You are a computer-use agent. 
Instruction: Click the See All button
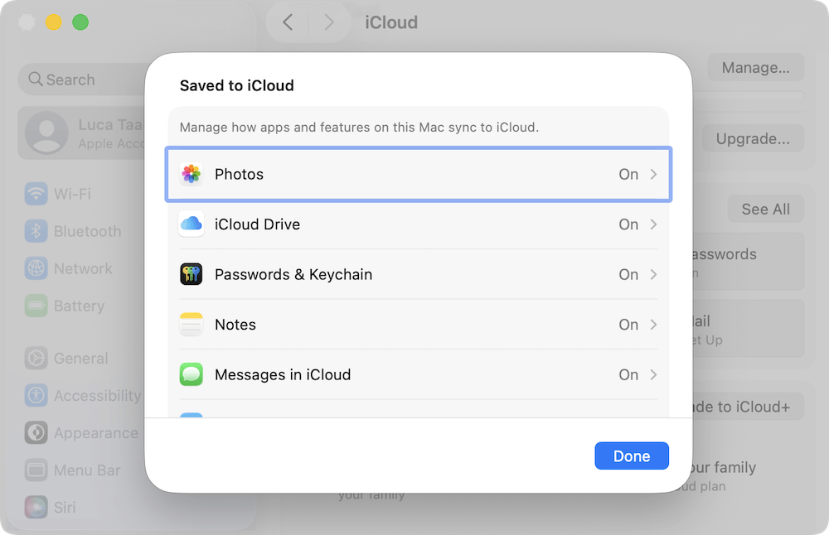tap(765, 209)
